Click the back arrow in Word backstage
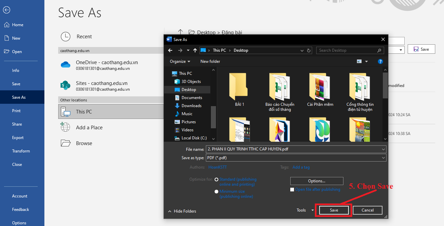444x226 pixels. click(6, 10)
